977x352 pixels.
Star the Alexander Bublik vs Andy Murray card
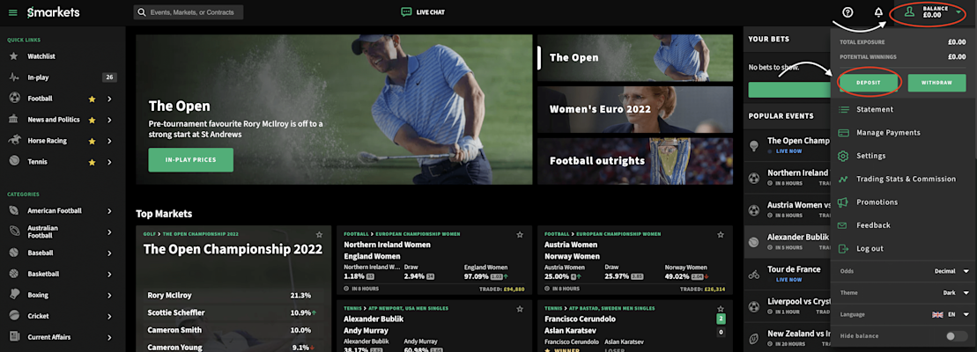coord(520,309)
